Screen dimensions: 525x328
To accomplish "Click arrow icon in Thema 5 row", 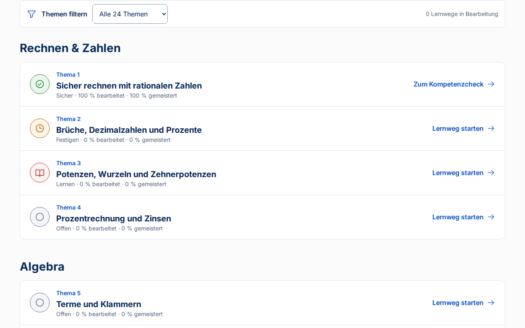I will tap(491, 303).
